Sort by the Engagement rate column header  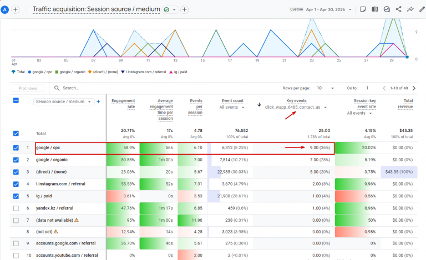(123, 104)
